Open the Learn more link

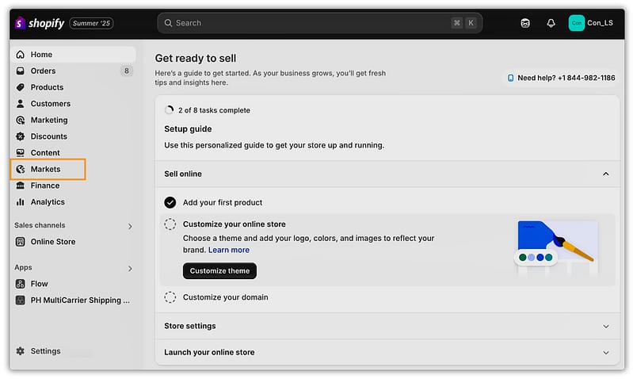click(x=229, y=250)
